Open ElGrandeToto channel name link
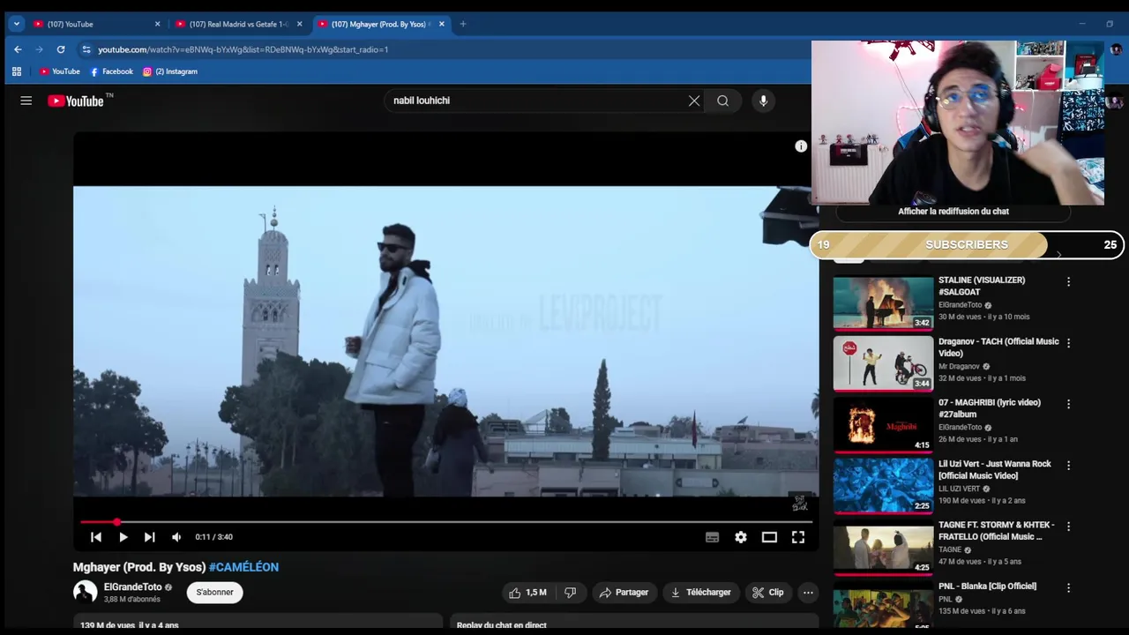The height and width of the screenshot is (635, 1129). 133,587
